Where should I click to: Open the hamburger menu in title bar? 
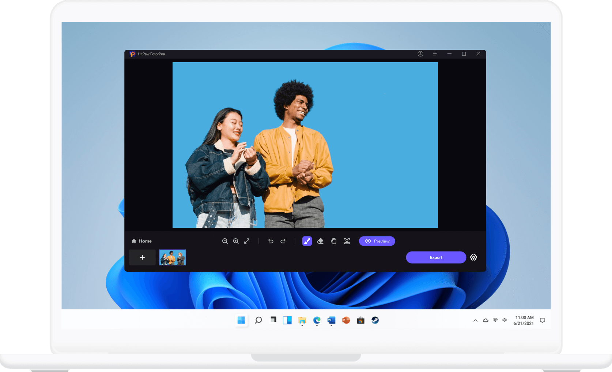click(435, 54)
